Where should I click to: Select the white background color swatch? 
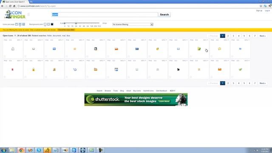tap(45, 24)
